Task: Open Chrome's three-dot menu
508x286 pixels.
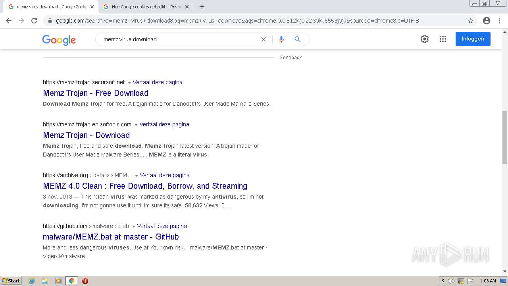Action: pyautogui.click(x=499, y=21)
